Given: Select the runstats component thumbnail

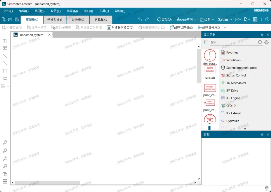Looking at the screenshot, I should point(210,73).
